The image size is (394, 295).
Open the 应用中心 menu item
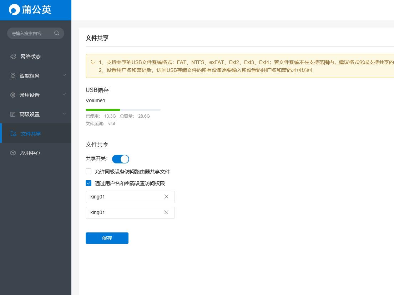click(30, 153)
